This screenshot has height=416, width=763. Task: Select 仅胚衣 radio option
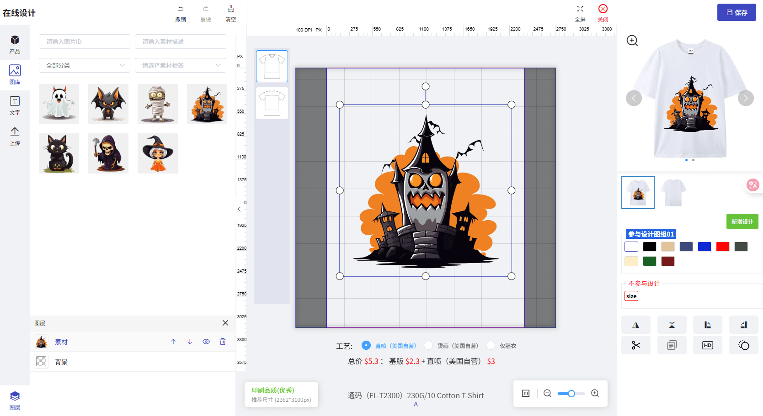tap(491, 345)
